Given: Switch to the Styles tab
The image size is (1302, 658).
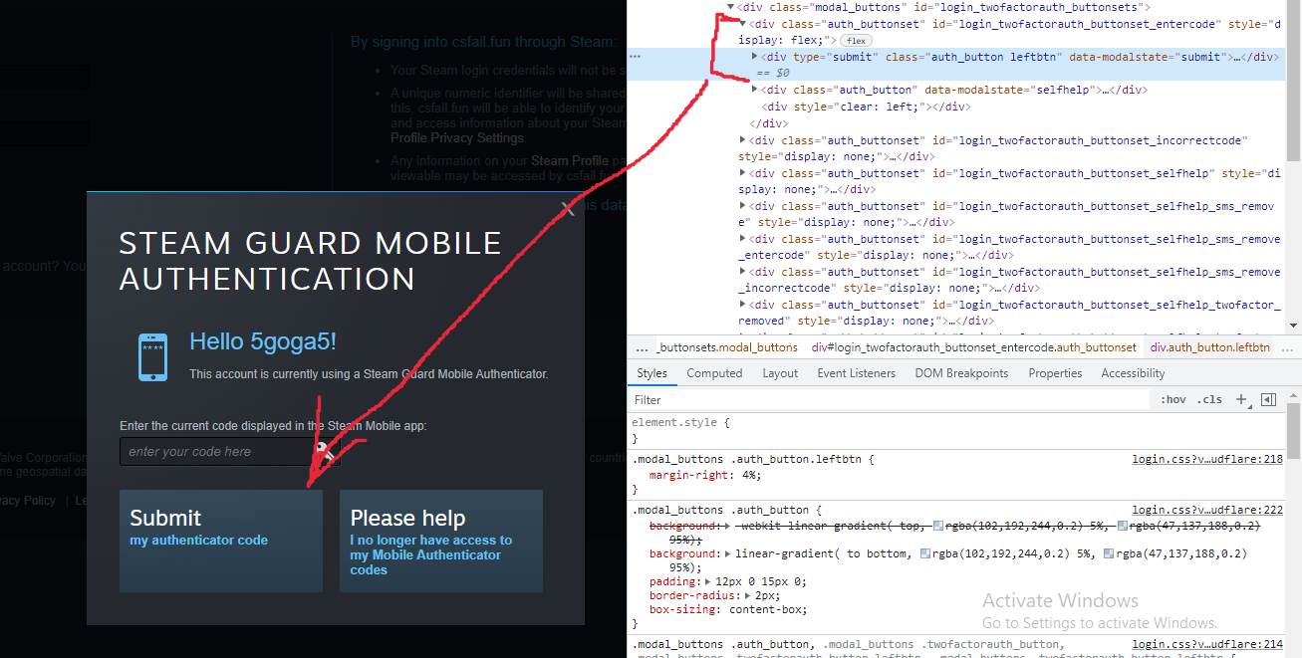Looking at the screenshot, I should point(652,373).
